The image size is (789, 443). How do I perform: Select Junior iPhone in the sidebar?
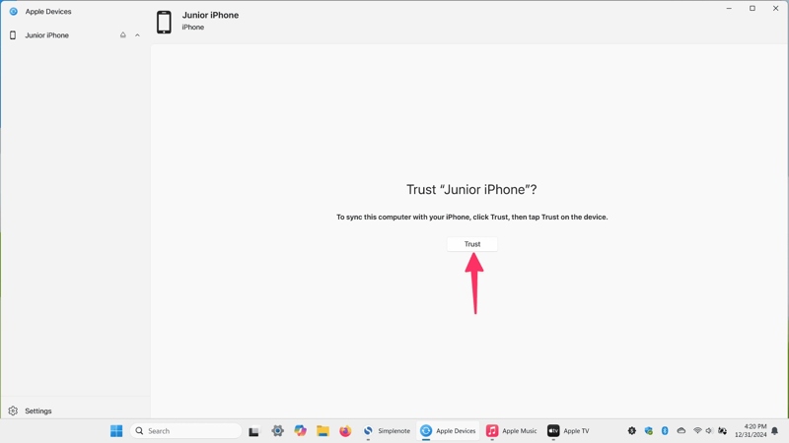(47, 35)
